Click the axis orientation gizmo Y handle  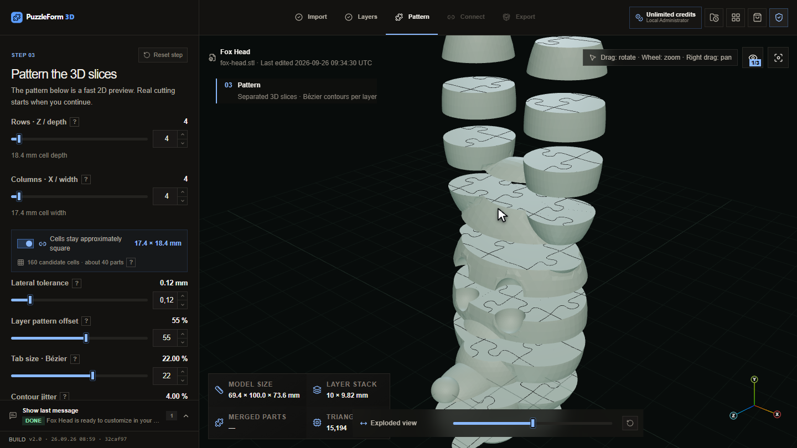[x=754, y=379]
